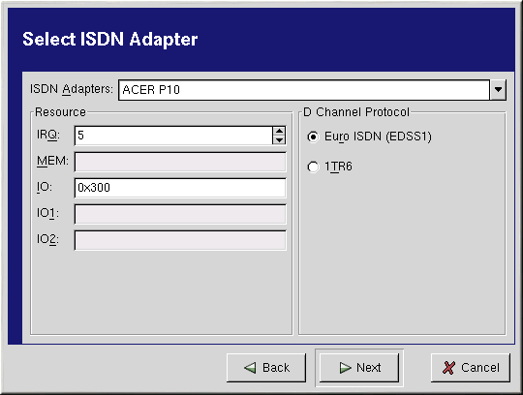The height and width of the screenshot is (395, 523).
Task: Click the Euro ISDN (EDSS1) label text
Action: click(x=378, y=137)
